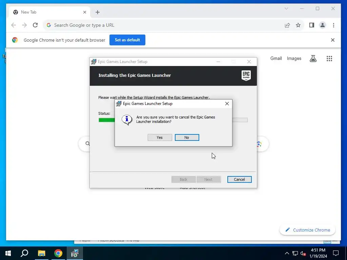Click the info icon in the confirmation dialog
Image resolution: width=347 pixels, height=260 pixels.
click(x=127, y=120)
